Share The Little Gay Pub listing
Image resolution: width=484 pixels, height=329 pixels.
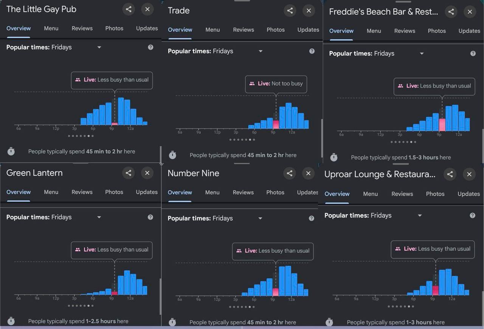click(129, 9)
